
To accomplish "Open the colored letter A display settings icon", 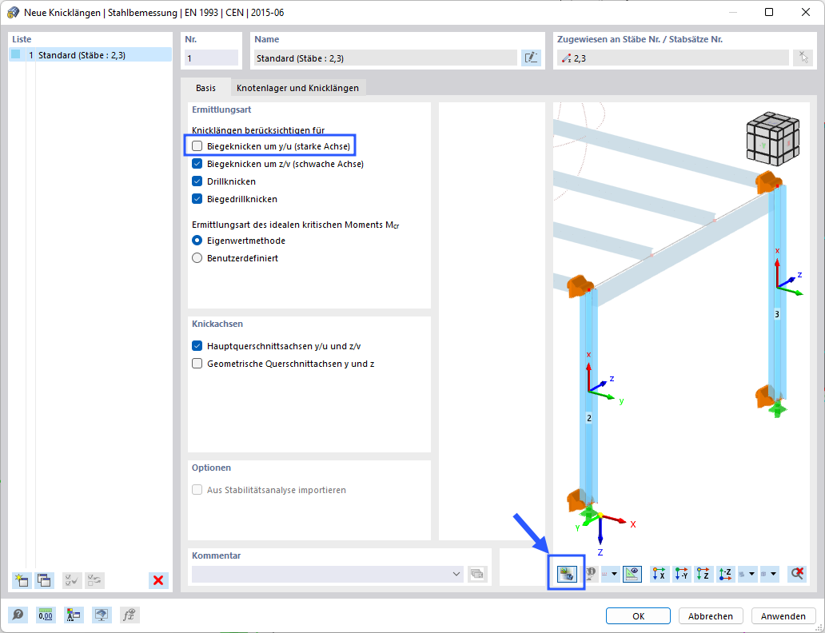I will click(x=74, y=615).
